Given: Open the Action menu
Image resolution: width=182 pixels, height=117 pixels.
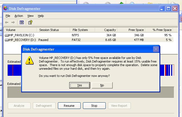Looking at the screenshot, I should [19, 16].
